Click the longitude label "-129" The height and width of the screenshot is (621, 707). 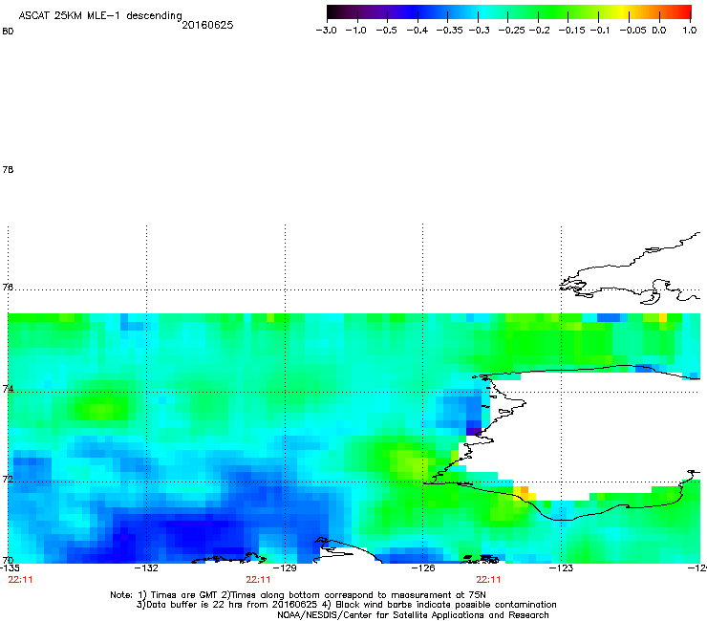285,567
